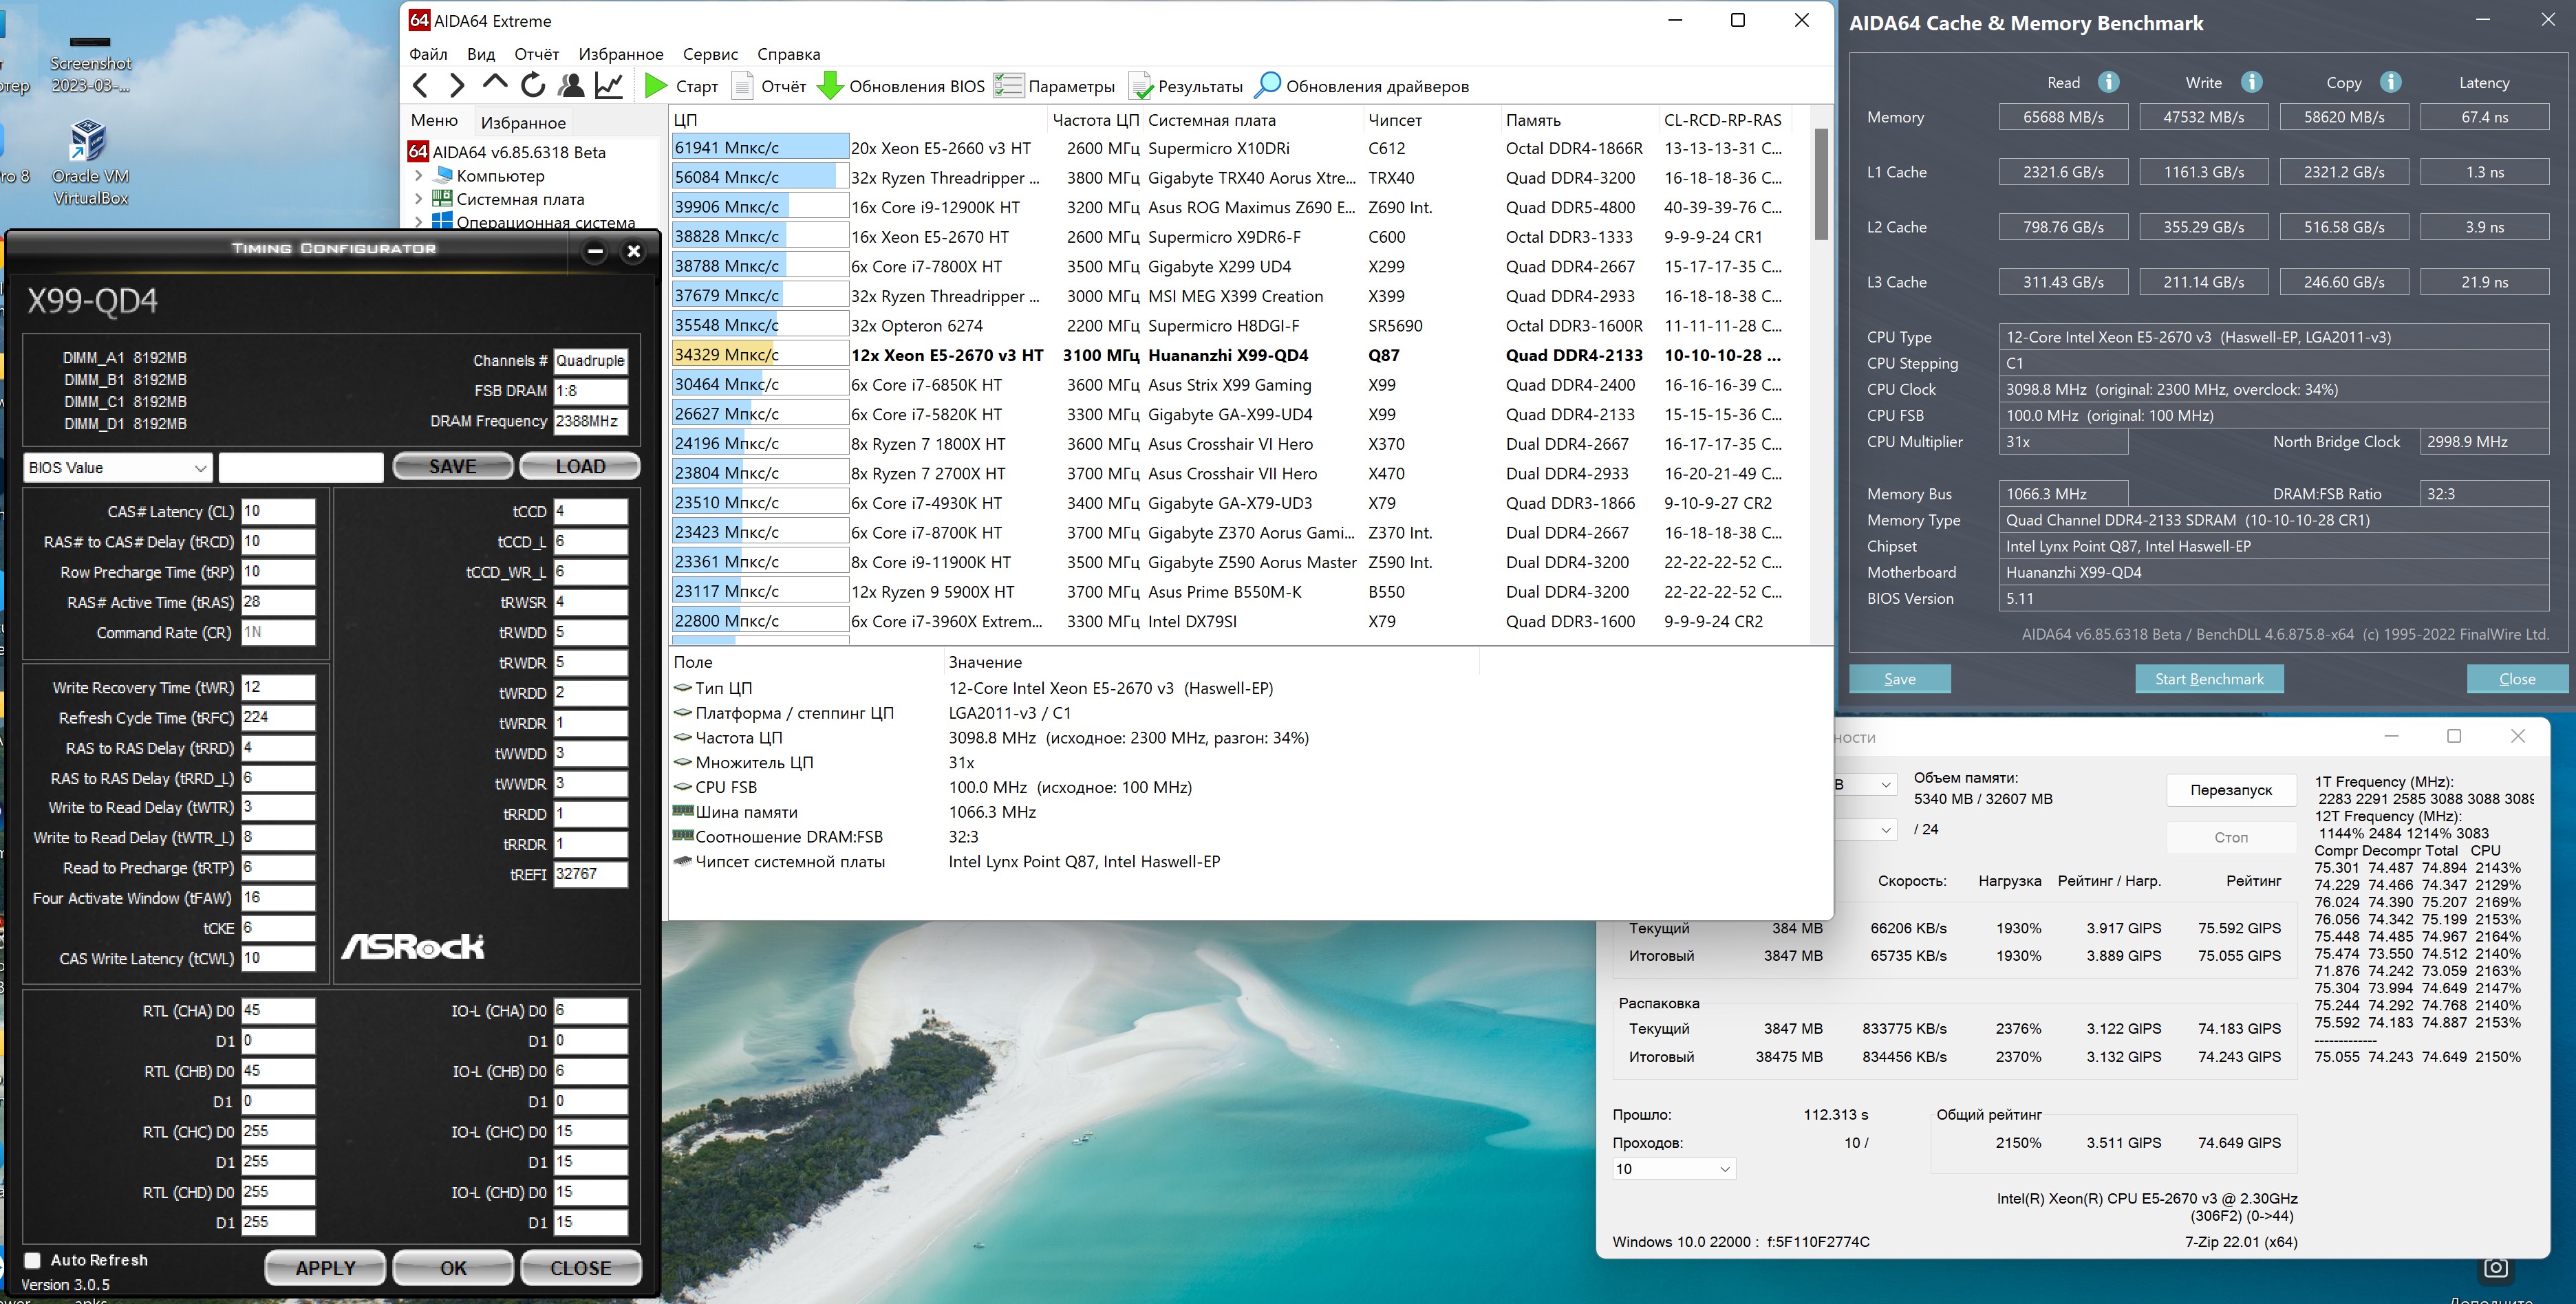Open the BIOS Value dropdown
This screenshot has width=2576, height=1304.
tap(117, 468)
